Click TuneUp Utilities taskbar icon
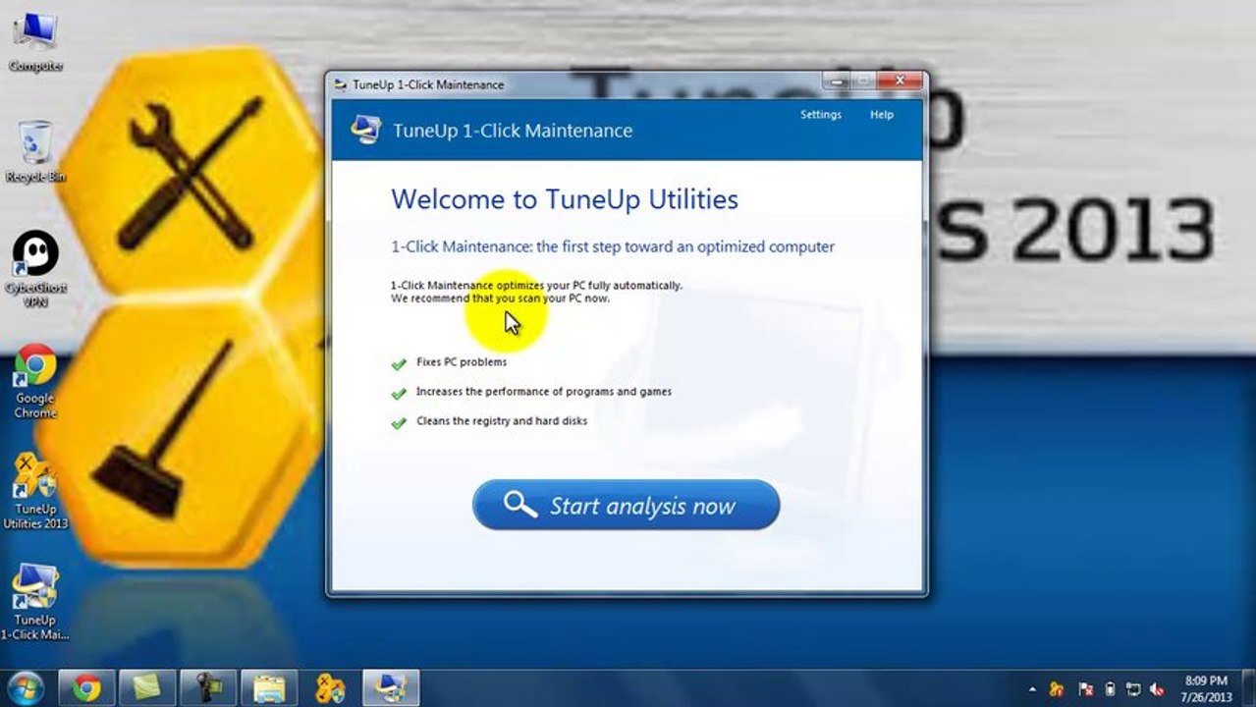The width and height of the screenshot is (1256, 707). click(330, 687)
